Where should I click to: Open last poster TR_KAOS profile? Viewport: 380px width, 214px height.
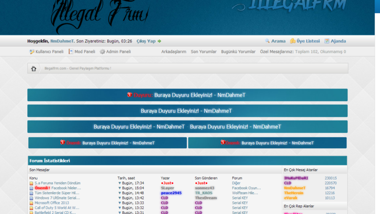pos(204,193)
